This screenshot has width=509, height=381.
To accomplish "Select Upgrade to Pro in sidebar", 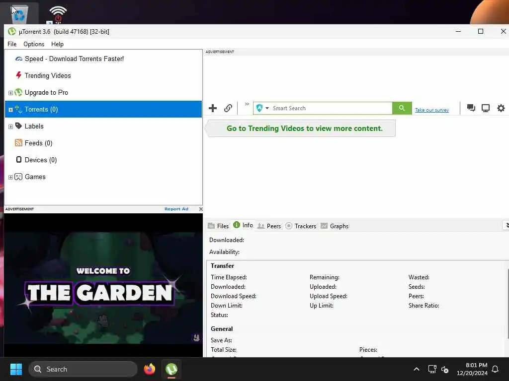I will pyautogui.click(x=46, y=92).
